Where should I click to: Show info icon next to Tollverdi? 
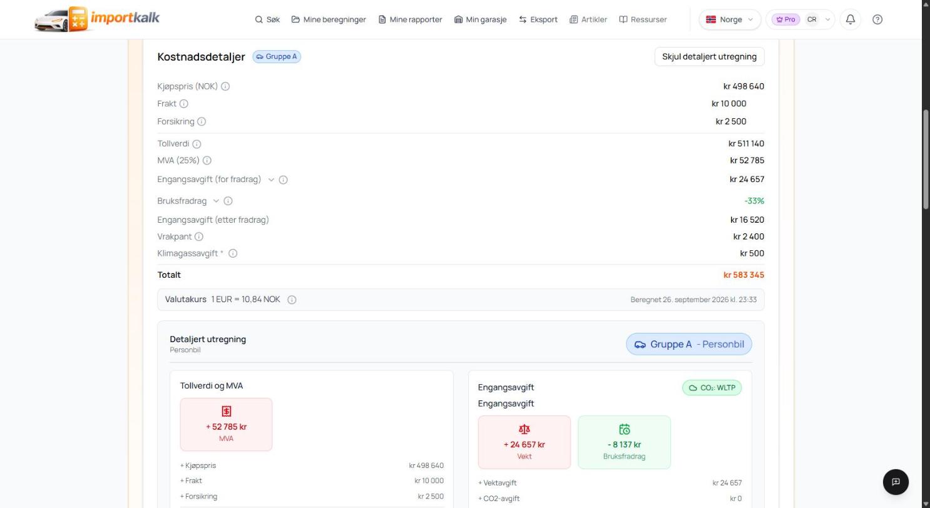point(197,144)
